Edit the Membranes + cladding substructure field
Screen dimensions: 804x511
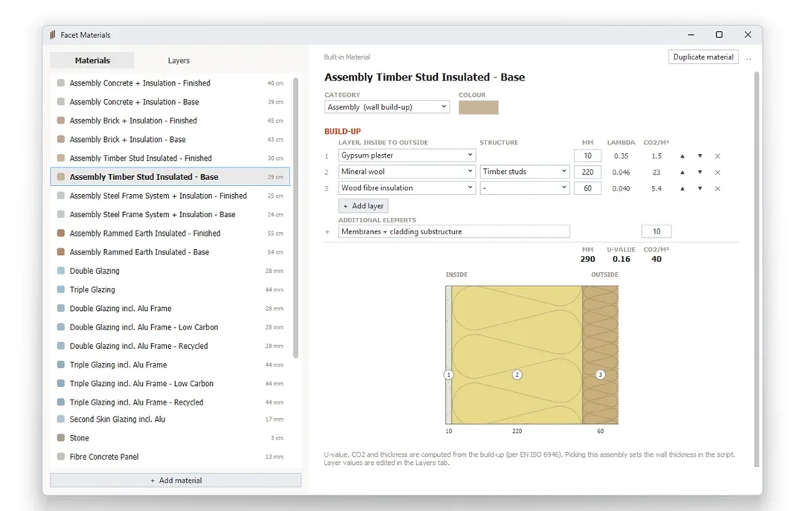click(454, 231)
